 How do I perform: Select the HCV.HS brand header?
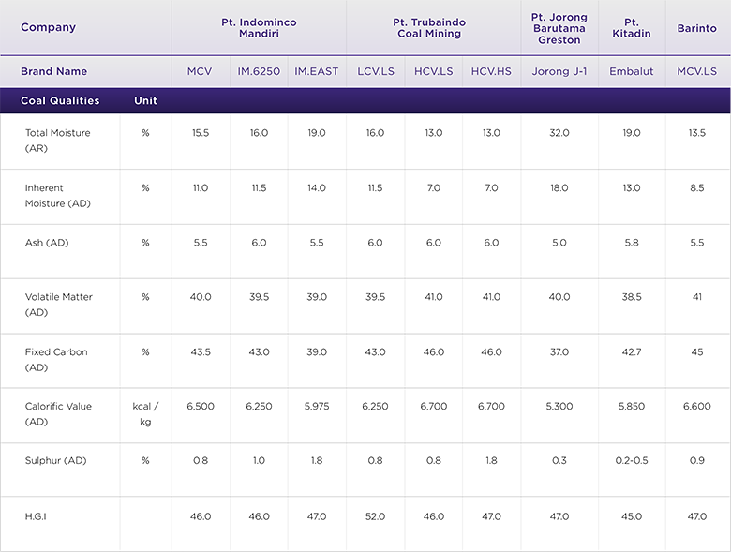click(x=491, y=71)
